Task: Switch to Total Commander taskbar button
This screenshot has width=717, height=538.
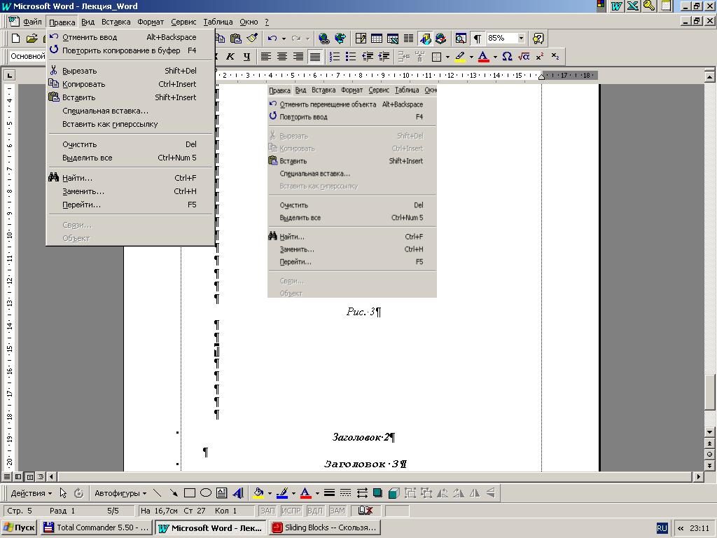Action: (x=97, y=527)
